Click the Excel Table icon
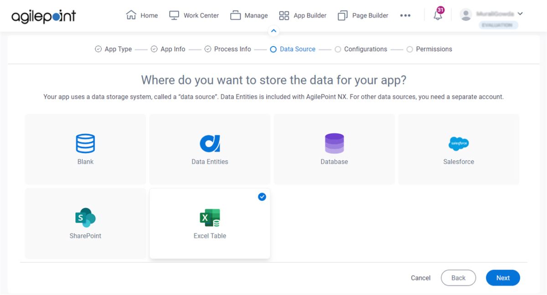 click(210, 217)
